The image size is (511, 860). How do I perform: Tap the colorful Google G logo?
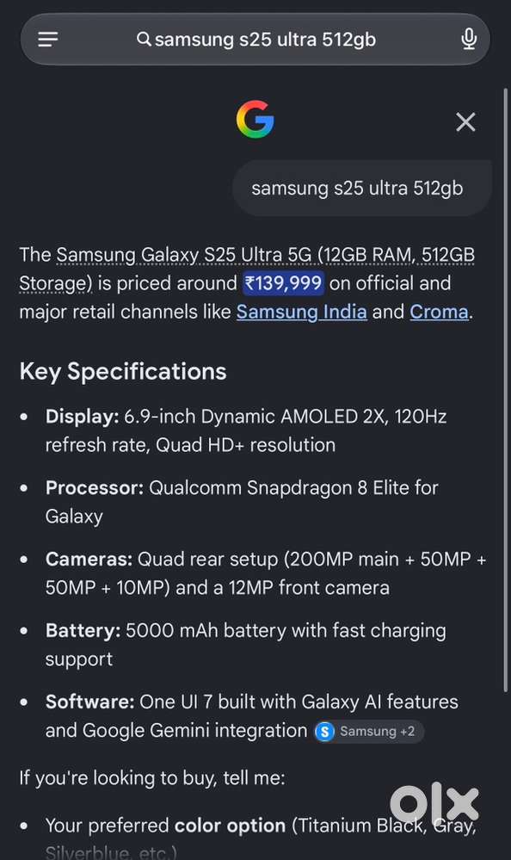click(x=255, y=119)
